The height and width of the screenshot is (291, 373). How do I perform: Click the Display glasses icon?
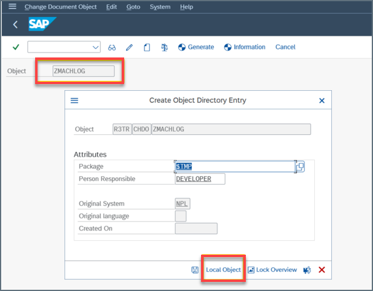pyautogui.click(x=112, y=47)
